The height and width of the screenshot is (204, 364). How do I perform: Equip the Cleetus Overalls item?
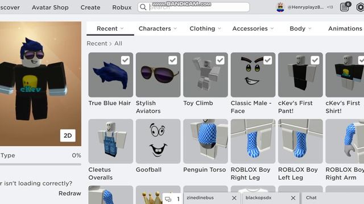(111, 141)
